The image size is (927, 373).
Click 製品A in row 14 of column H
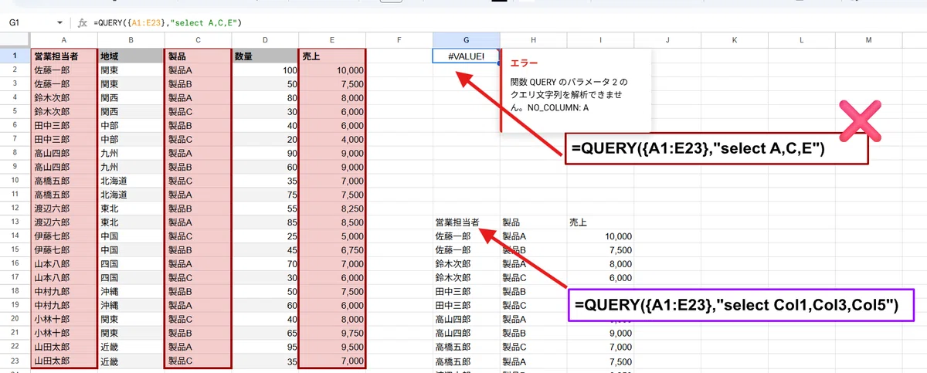[x=533, y=236]
